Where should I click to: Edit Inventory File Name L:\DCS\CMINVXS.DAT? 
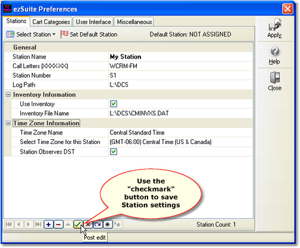180,114
